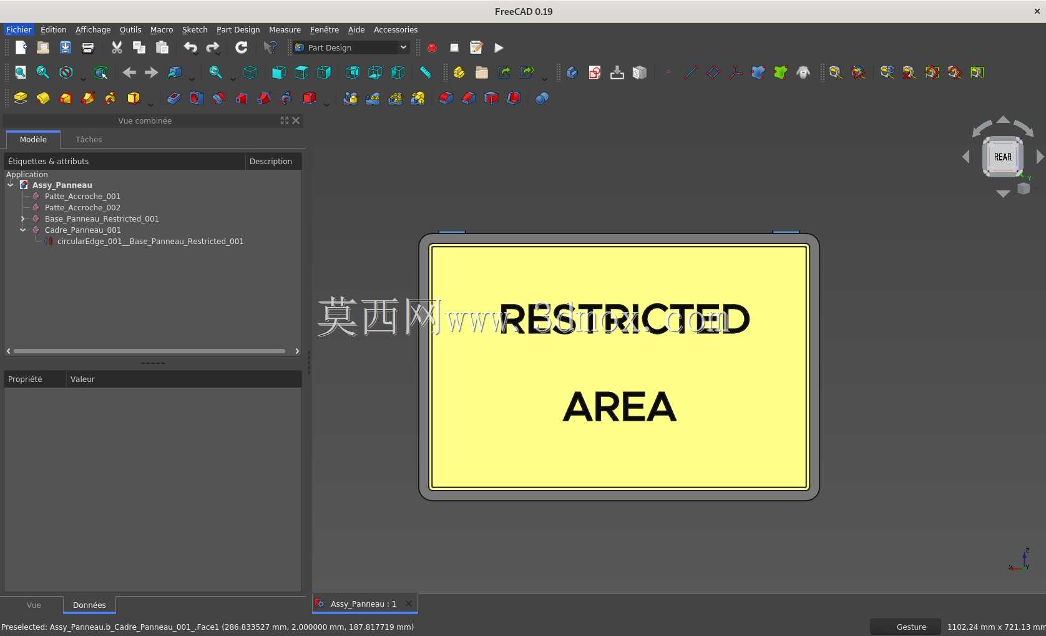
Task: Click the Pad feature yellow icon
Action: 21,98
